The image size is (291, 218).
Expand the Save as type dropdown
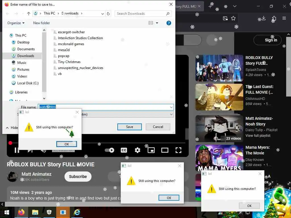point(171,114)
